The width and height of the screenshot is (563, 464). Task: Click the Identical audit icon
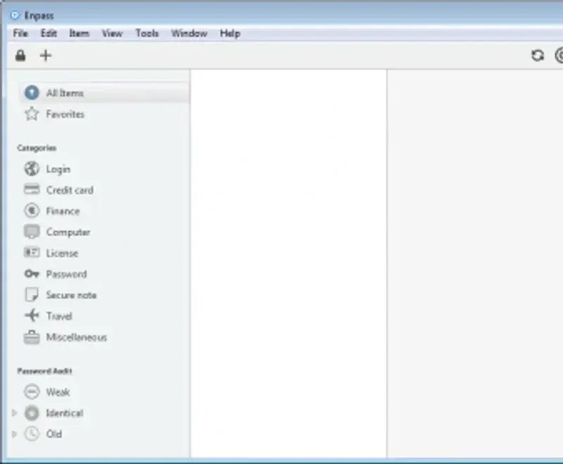pos(32,413)
